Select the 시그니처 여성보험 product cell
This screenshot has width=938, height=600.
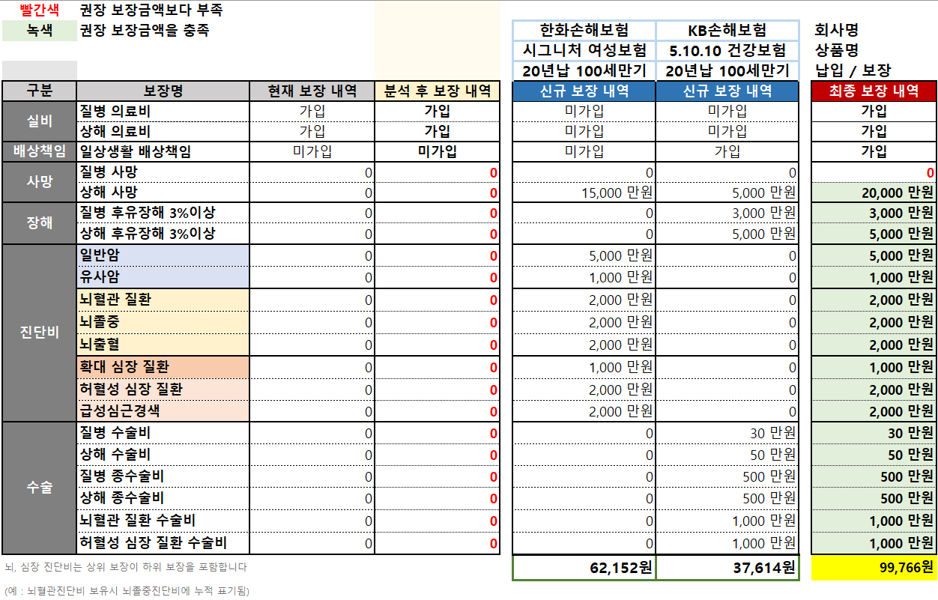(584, 50)
